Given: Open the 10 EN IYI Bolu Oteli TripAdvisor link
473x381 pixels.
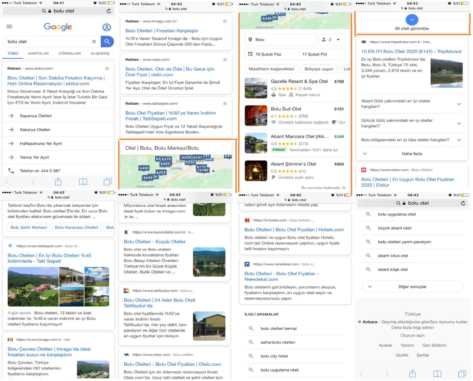Looking at the screenshot, I should (412, 52).
